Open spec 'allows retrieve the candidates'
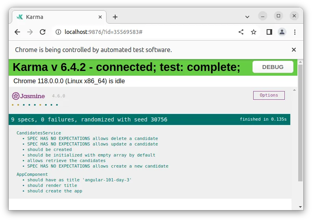 (66, 160)
